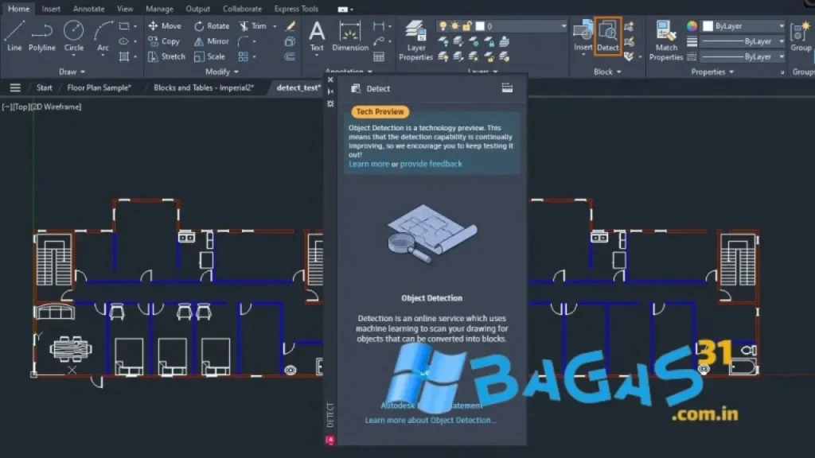Select the Text tool
Image resolution: width=815 pixels, height=458 pixels.
pos(317,37)
